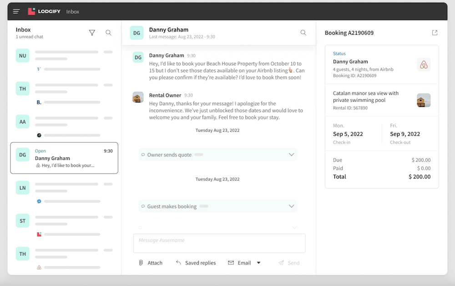
Task: Search the inbox chat list
Action: click(108, 32)
